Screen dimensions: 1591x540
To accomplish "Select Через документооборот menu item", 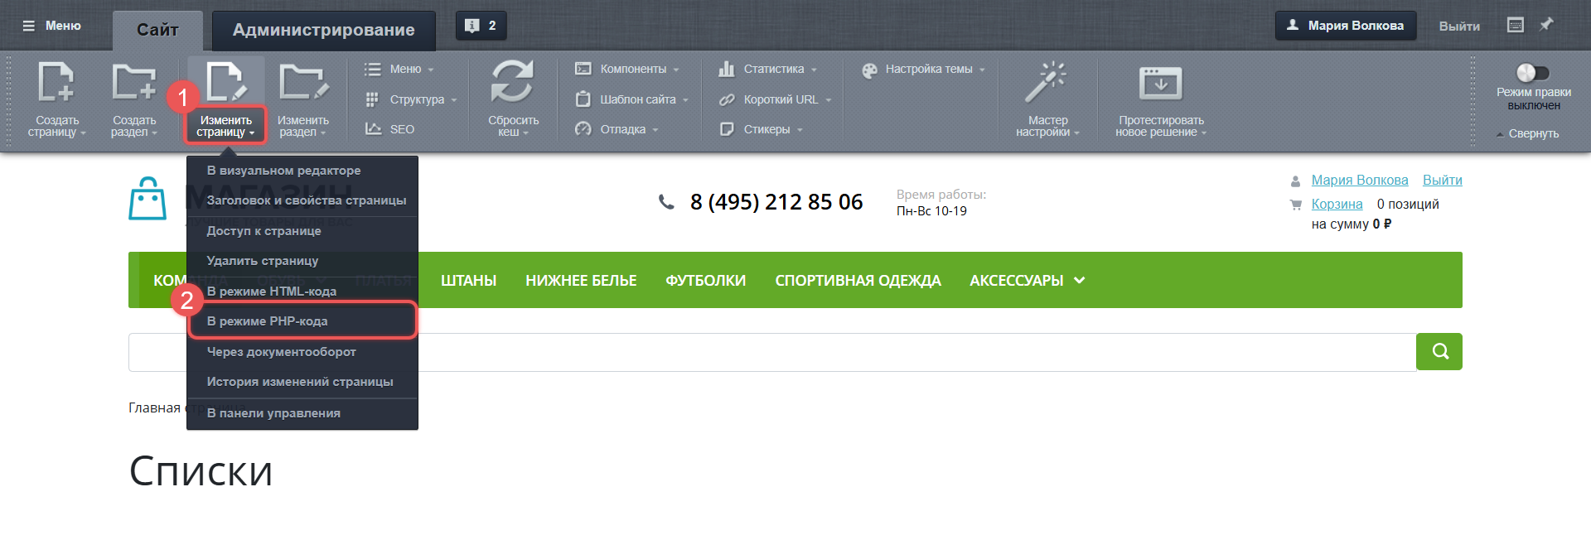I will [302, 352].
